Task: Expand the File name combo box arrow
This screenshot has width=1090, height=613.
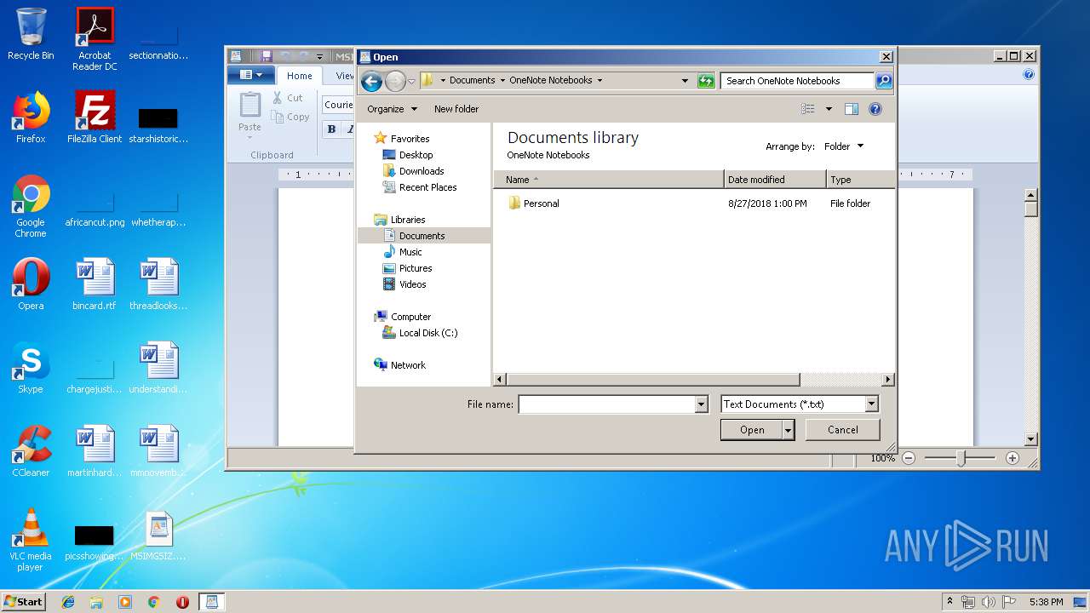Action: (x=702, y=404)
